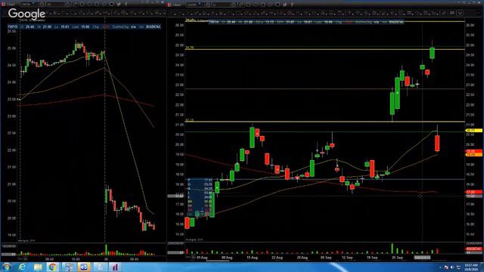Click the chat bubble icon in right chart window
This screenshot has height=272, width=484.
(x=278, y=5)
